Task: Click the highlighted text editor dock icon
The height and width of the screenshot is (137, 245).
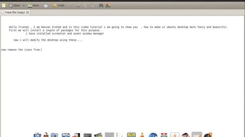Action: click(x=197, y=134)
